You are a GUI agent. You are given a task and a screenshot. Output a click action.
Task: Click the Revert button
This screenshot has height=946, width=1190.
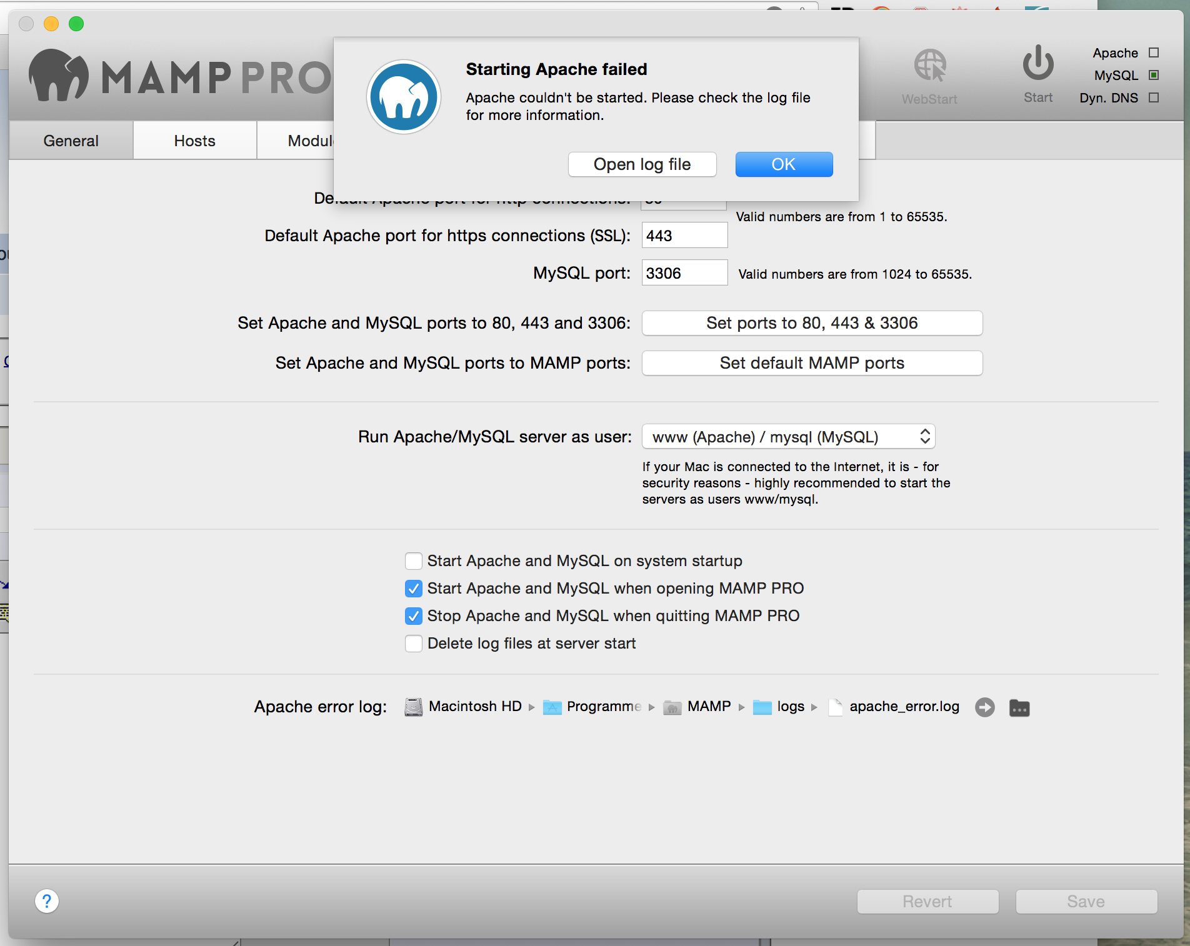point(927,902)
